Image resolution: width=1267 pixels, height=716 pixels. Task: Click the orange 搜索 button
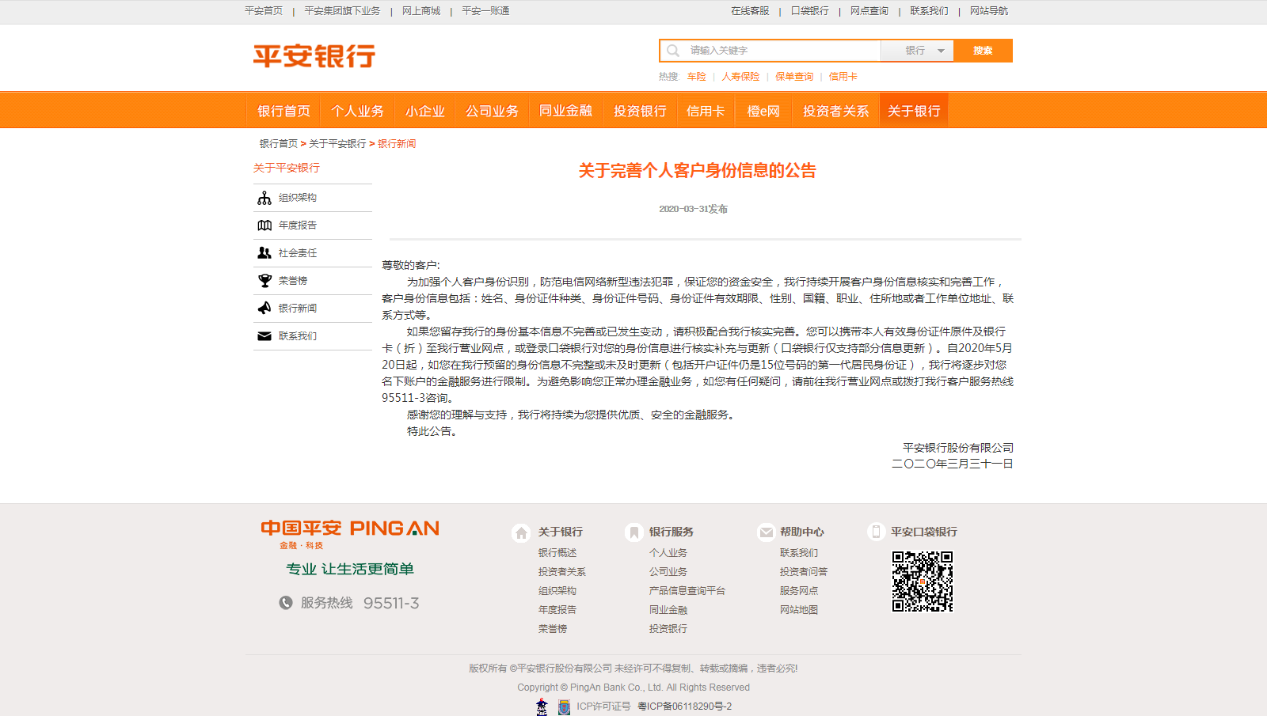coord(983,51)
